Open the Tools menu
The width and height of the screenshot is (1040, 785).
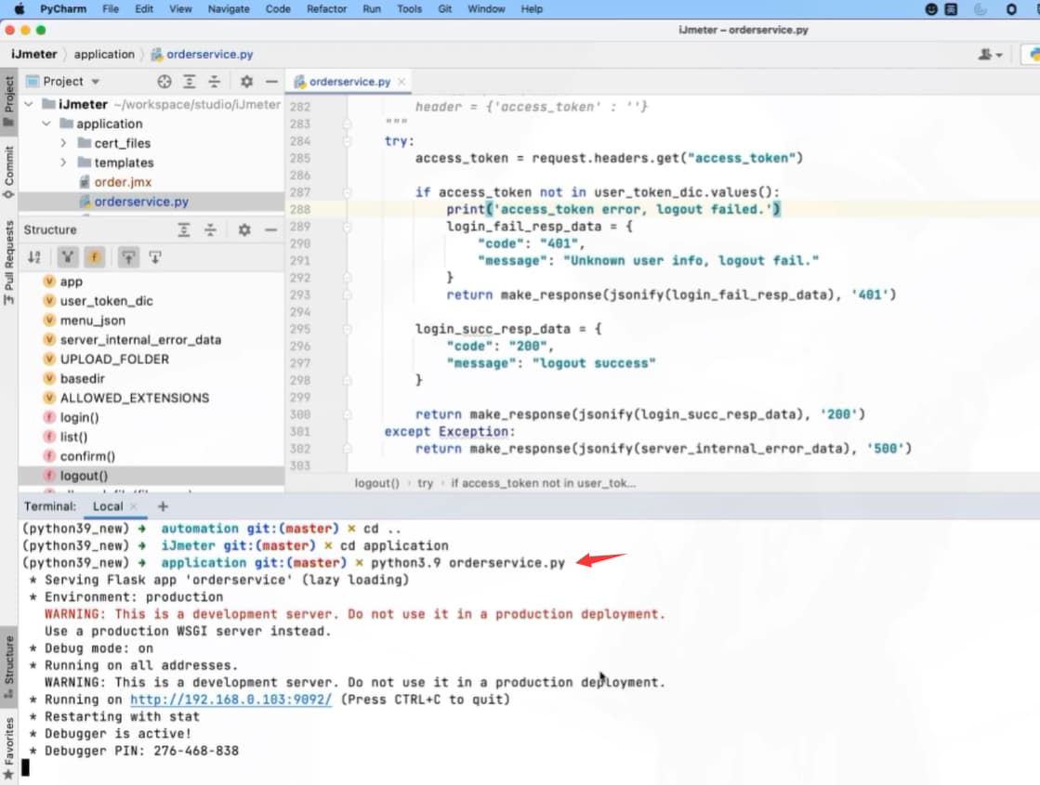point(409,9)
